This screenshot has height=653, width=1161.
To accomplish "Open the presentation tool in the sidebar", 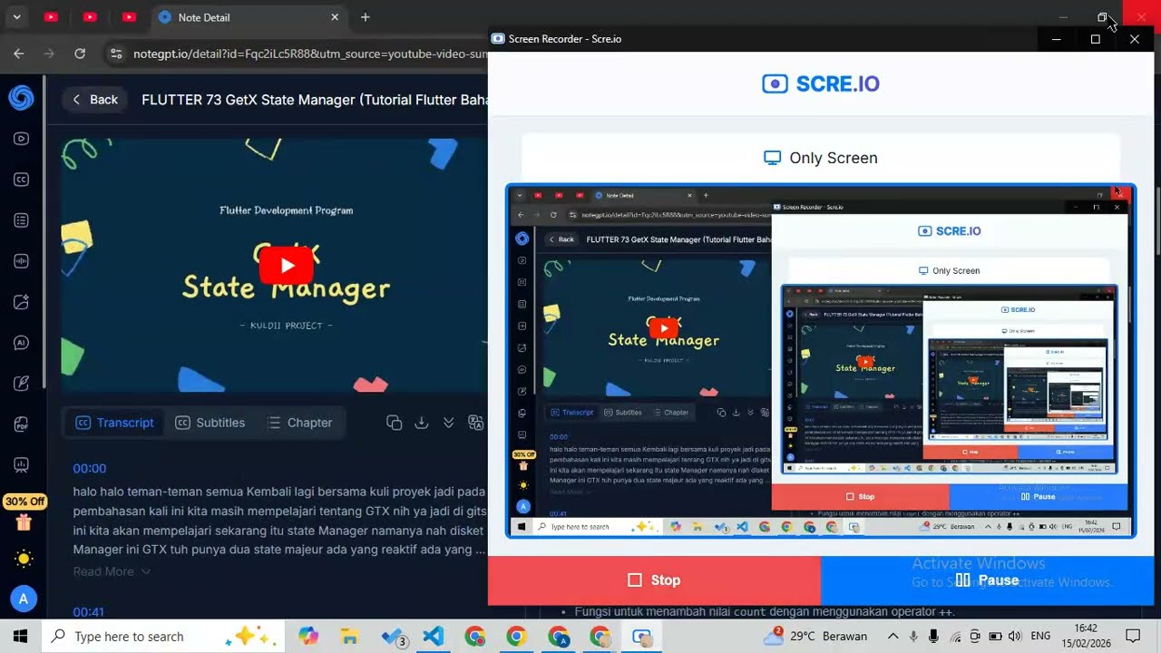I will (21, 465).
